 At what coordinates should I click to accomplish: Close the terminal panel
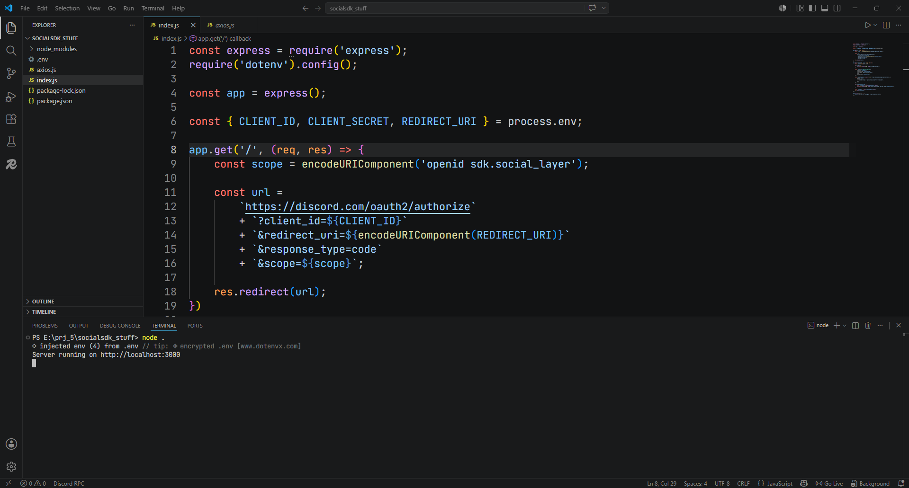pos(899,325)
